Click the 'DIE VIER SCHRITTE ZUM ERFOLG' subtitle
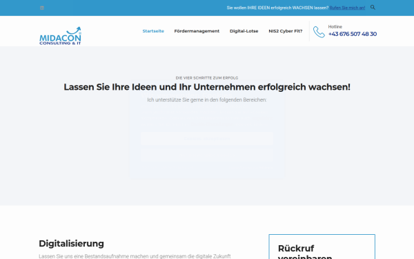This screenshot has width=414, height=259. 207,78
